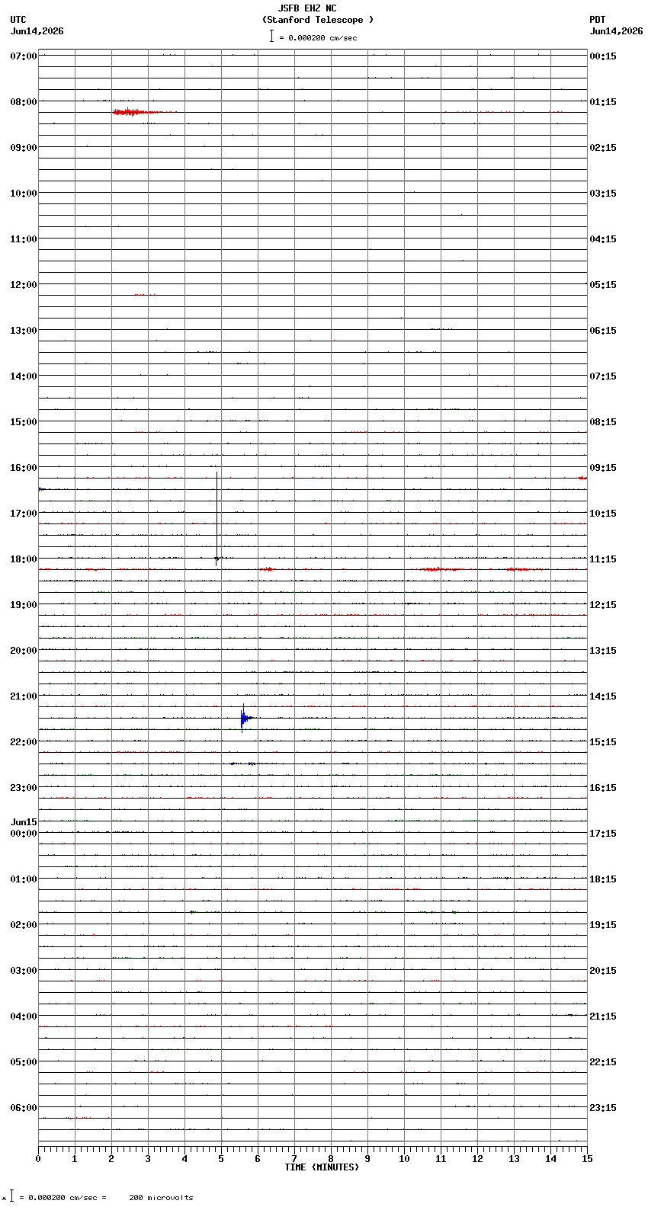The image size is (648, 1207).
Task: Click the PDT time label 14:15
Action: (603, 696)
